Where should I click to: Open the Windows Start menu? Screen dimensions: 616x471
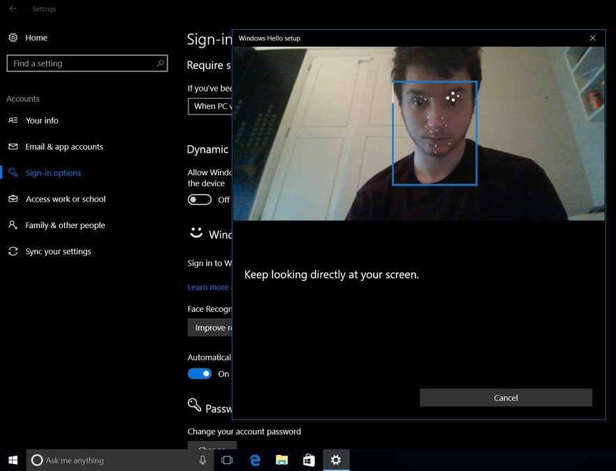pyautogui.click(x=13, y=460)
